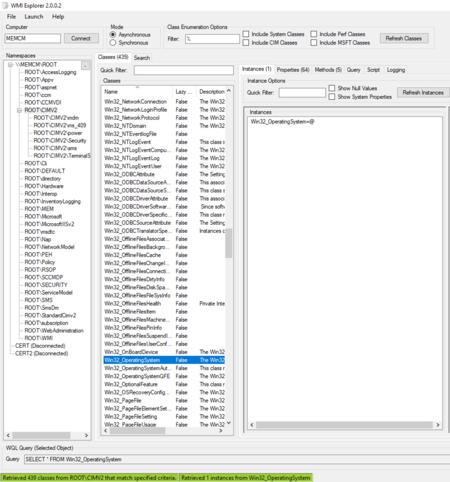This screenshot has width=450, height=482.
Task: Collapse the namespace tree with the minus button
Action: pos(86,66)
